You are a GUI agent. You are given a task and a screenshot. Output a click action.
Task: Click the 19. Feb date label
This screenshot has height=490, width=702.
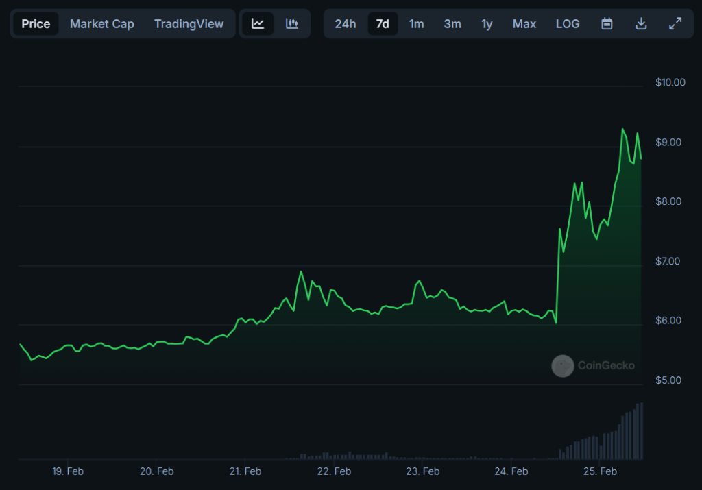(x=68, y=471)
